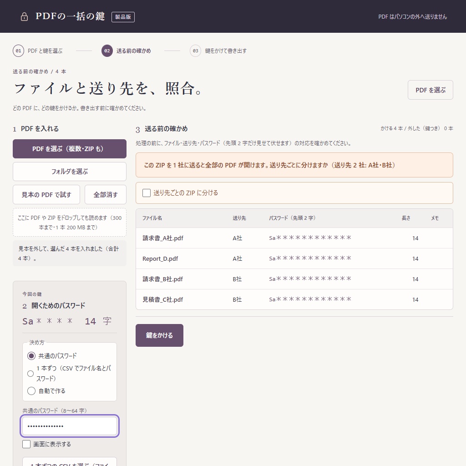Click the Sa＊＊＊＊ 14 字 key preview
Image resolution: width=466 pixels, height=466 pixels.
[x=67, y=321]
